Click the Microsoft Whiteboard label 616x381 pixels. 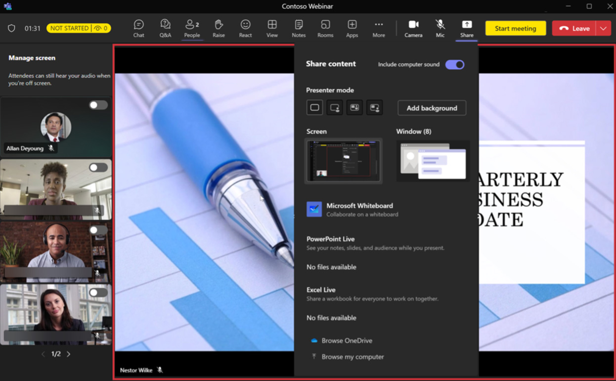coord(359,206)
